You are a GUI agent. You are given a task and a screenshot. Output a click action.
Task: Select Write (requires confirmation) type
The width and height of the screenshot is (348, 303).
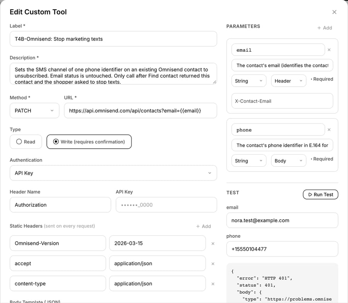pyautogui.click(x=89, y=142)
